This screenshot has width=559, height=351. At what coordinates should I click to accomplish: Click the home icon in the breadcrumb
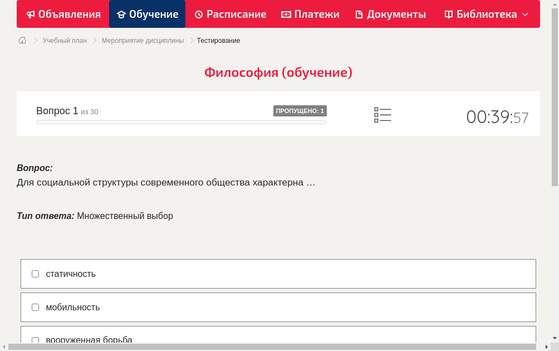pos(22,40)
